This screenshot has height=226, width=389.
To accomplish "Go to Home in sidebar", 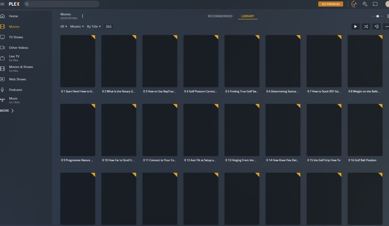I will 13,16.
